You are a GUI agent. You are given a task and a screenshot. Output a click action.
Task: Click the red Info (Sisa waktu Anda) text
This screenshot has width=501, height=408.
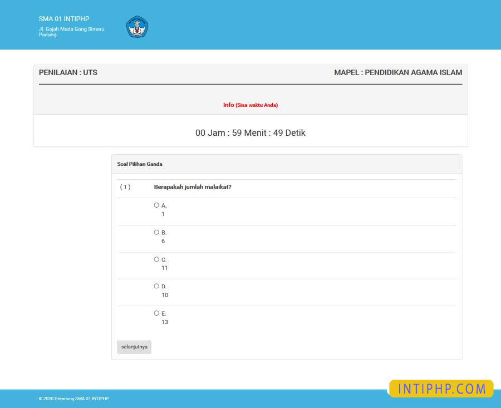point(250,105)
